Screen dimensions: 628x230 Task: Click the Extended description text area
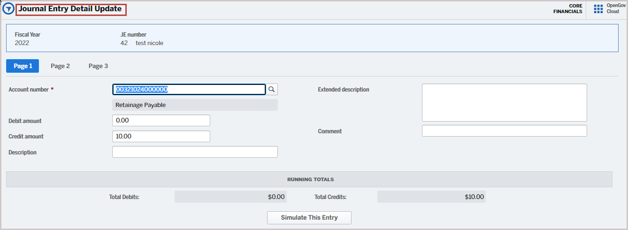pyautogui.click(x=505, y=103)
